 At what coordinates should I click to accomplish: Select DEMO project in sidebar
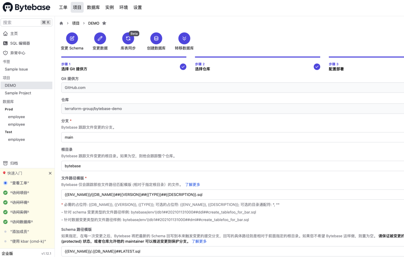point(26,85)
